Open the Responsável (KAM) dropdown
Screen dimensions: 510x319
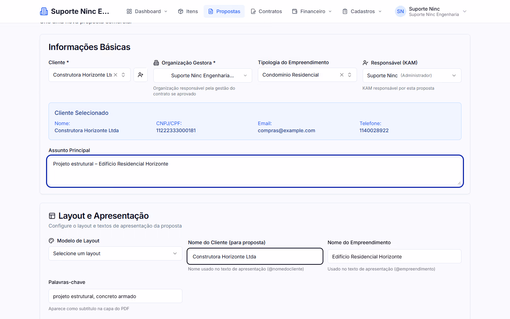(412, 75)
